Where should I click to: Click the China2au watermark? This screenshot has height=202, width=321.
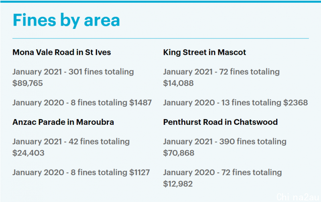pyautogui.click(x=298, y=197)
